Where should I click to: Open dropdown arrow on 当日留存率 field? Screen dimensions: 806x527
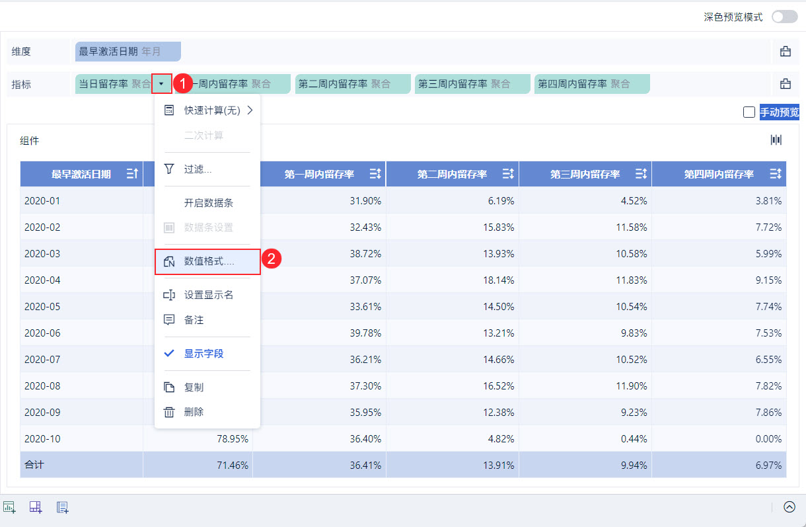pyautogui.click(x=161, y=84)
